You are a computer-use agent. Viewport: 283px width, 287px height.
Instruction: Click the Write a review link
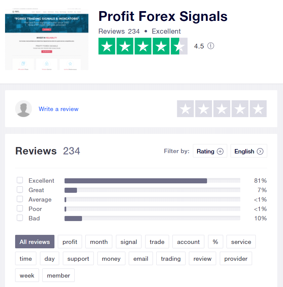pyautogui.click(x=58, y=109)
